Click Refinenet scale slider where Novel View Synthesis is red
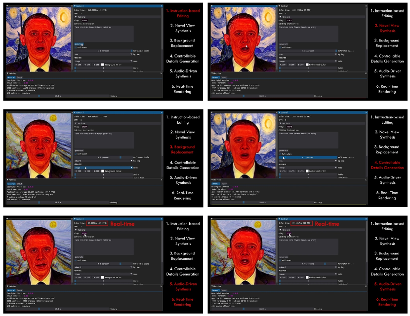This screenshot has width=410, height=316. tap(308, 51)
